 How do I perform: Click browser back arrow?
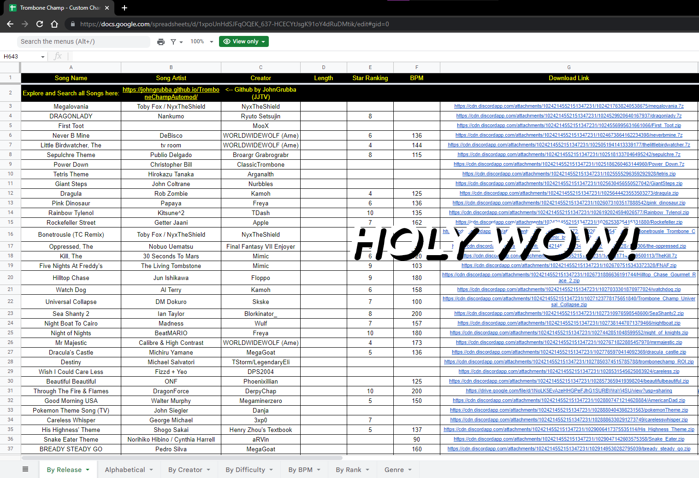pyautogui.click(x=10, y=24)
